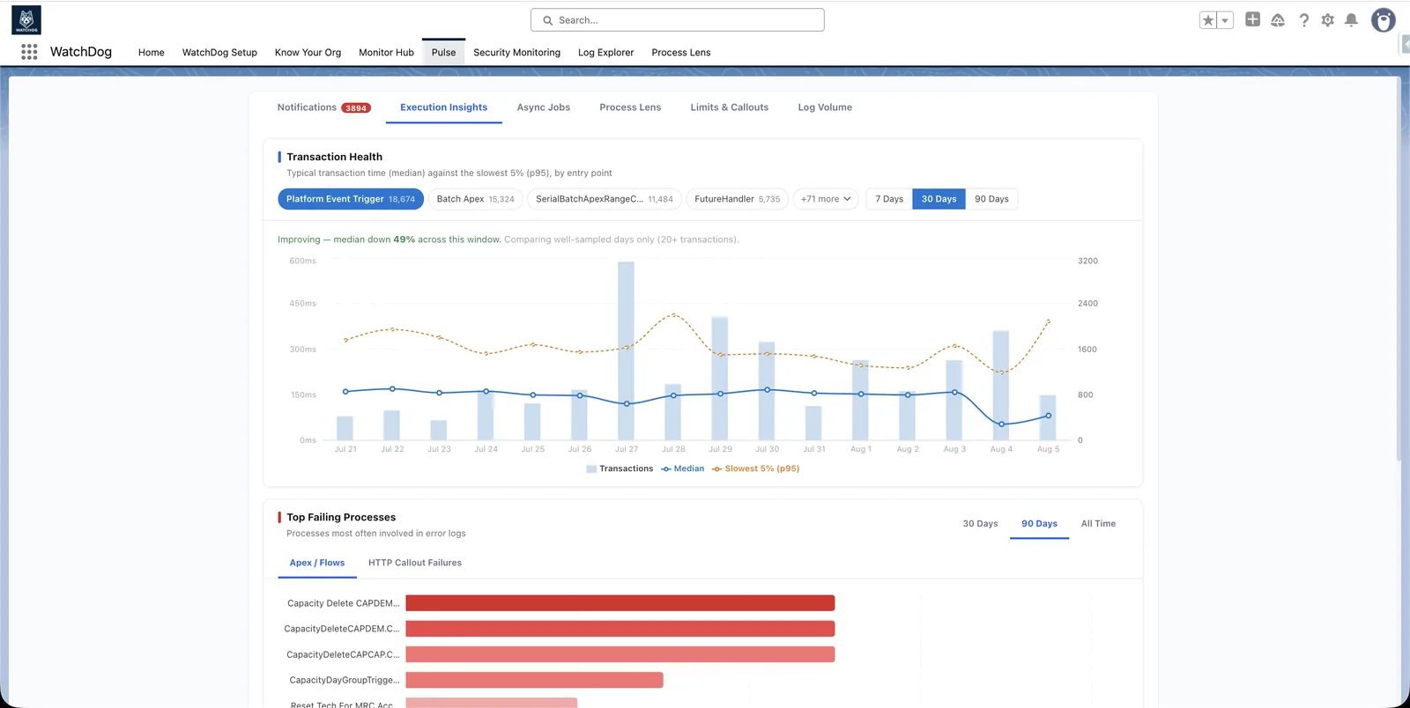Toggle the Transactions series in the chart legend
The height and width of the screenshot is (708, 1410).
[620, 468]
